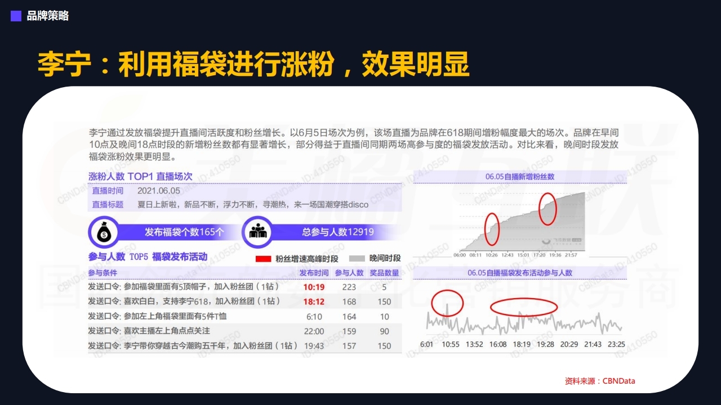721x405 pixels.
Task: Click the 06.05自播新增粉丝数 chart title
Action: [x=520, y=177]
